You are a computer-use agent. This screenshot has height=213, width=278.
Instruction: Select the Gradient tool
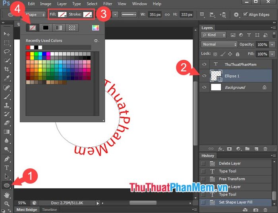pyautogui.click(x=7, y=131)
